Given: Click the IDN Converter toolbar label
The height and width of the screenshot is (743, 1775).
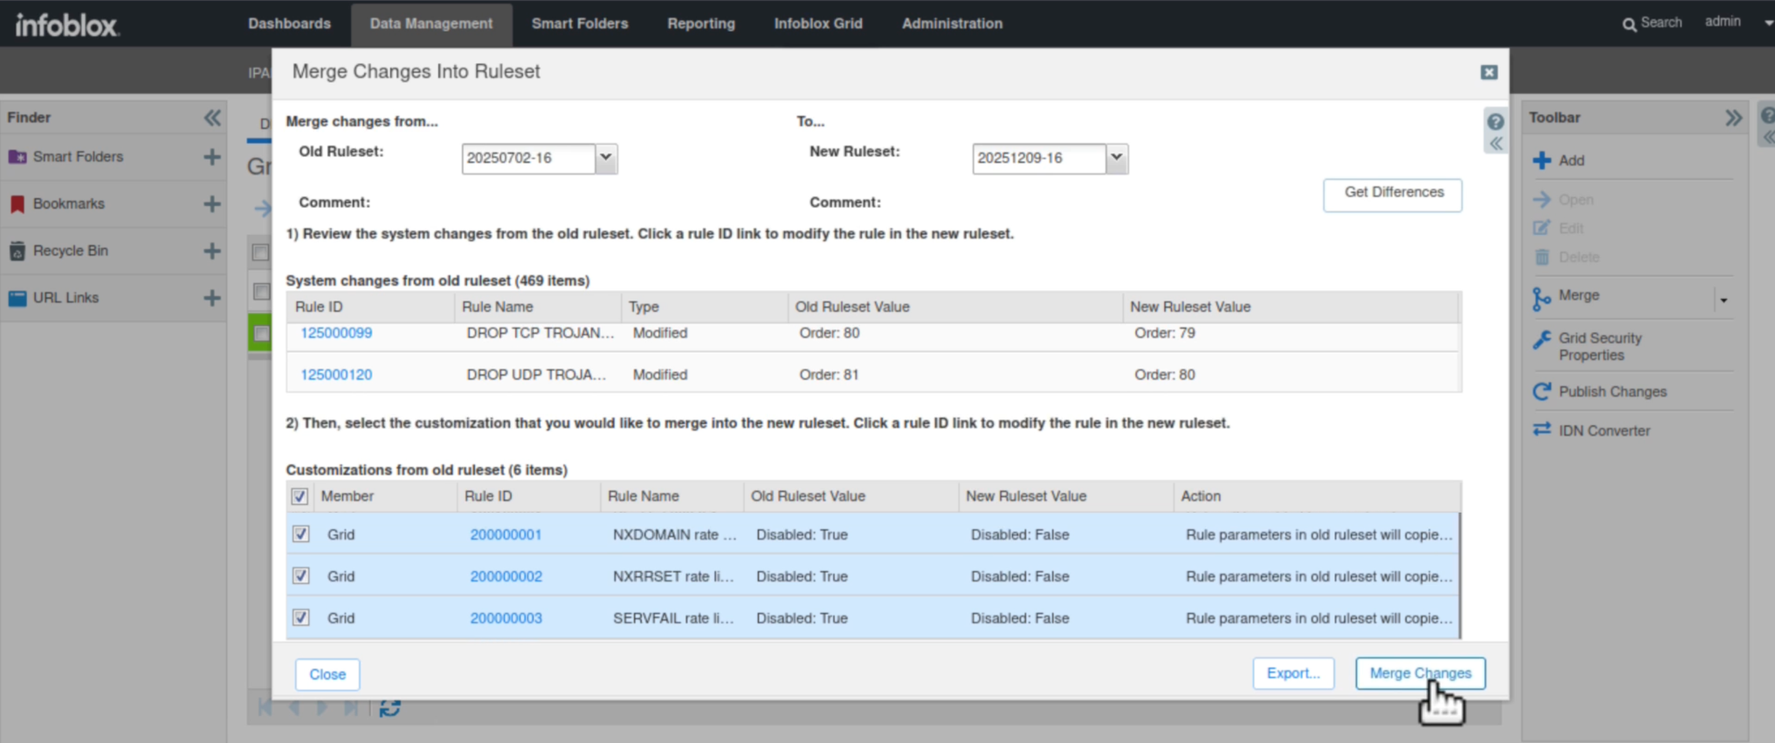Looking at the screenshot, I should (x=1604, y=431).
